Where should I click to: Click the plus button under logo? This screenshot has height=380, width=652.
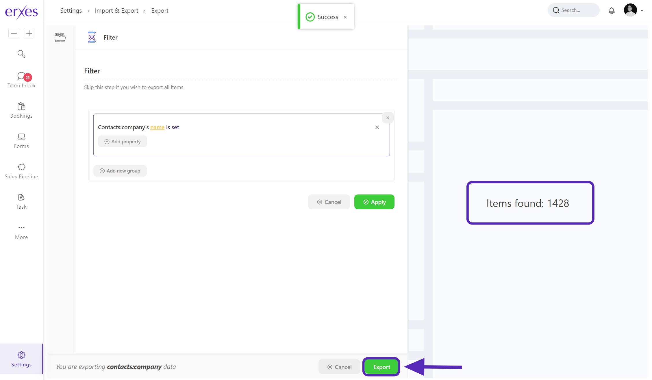click(29, 33)
